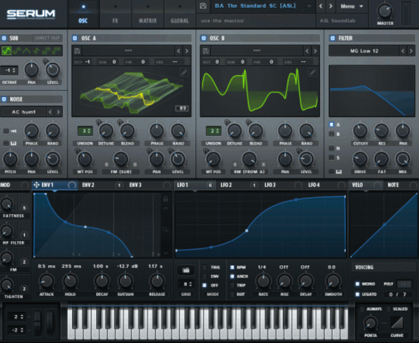Select the LFO 2 modulator tab
This screenshot has height=343, width=419.
point(227,185)
